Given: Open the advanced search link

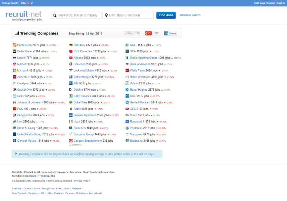Looking at the screenshot, I should pyautogui.click(x=190, y=15).
